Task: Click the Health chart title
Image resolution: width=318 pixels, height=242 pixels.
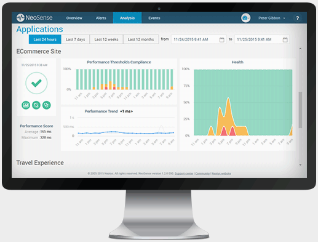Action: pyautogui.click(x=237, y=62)
